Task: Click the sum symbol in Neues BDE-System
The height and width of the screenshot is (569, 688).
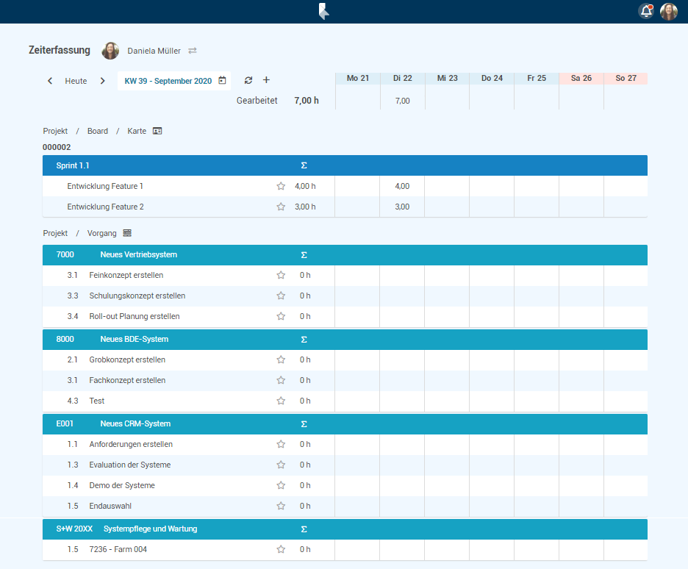Action: click(304, 340)
